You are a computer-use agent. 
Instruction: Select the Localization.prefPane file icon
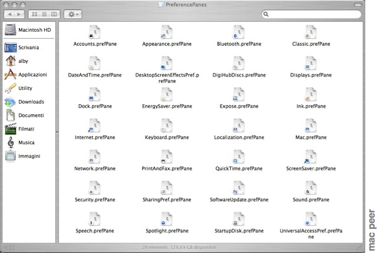click(239, 125)
